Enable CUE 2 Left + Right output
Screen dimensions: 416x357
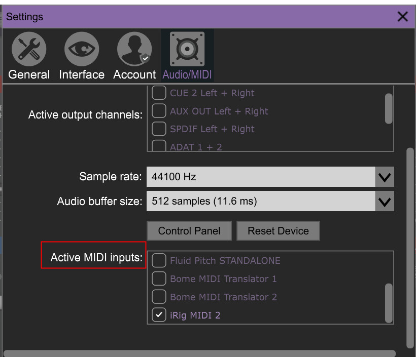tap(159, 93)
